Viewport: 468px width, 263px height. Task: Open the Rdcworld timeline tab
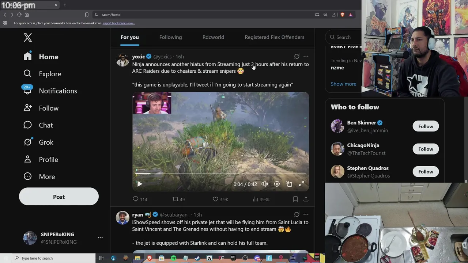tap(213, 37)
